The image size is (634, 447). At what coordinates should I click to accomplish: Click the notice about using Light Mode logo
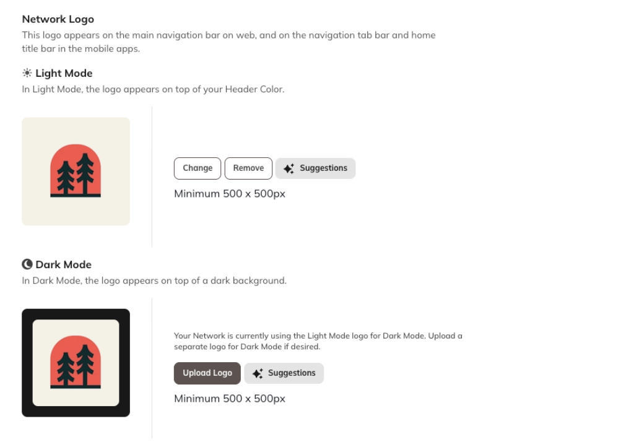click(x=318, y=341)
